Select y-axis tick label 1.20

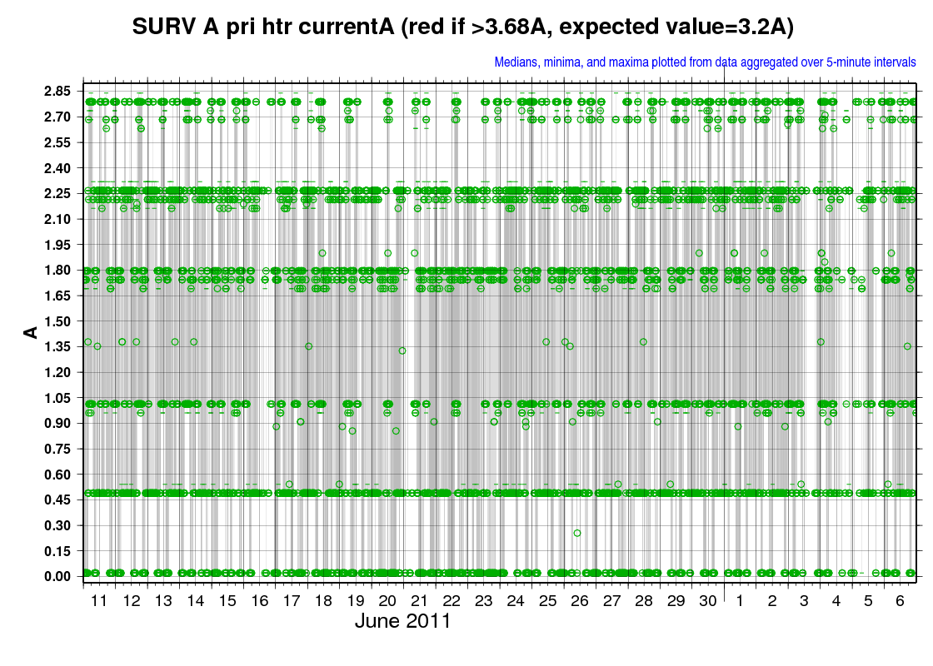click(x=57, y=373)
